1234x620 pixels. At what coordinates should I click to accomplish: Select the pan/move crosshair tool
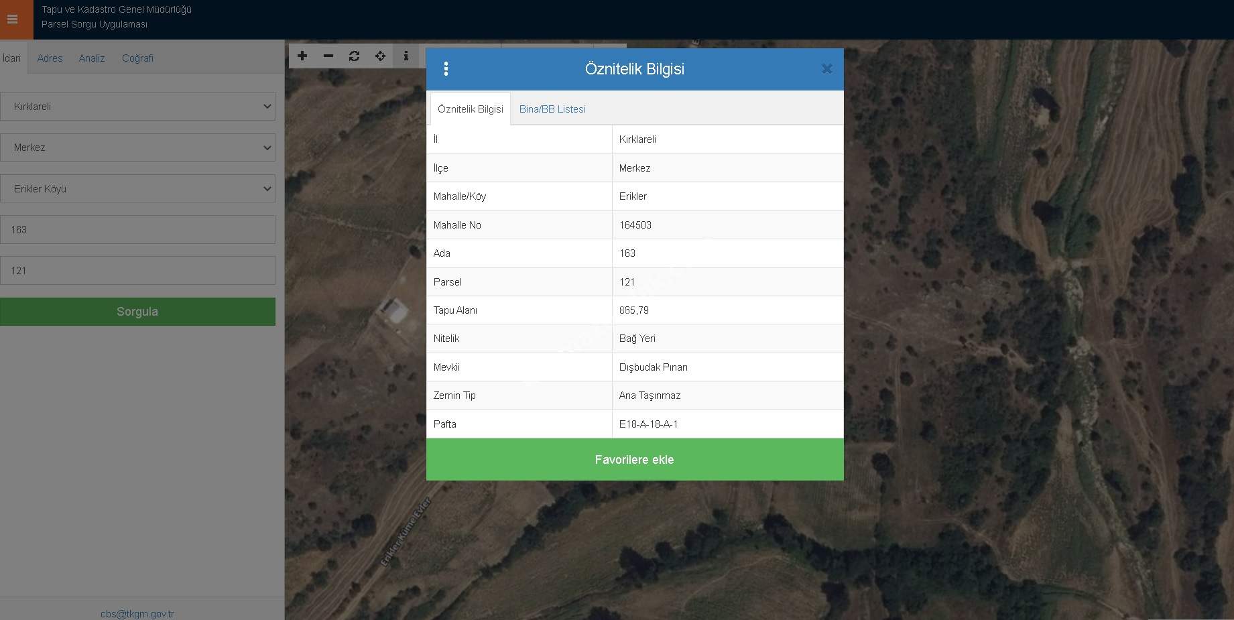(x=380, y=56)
